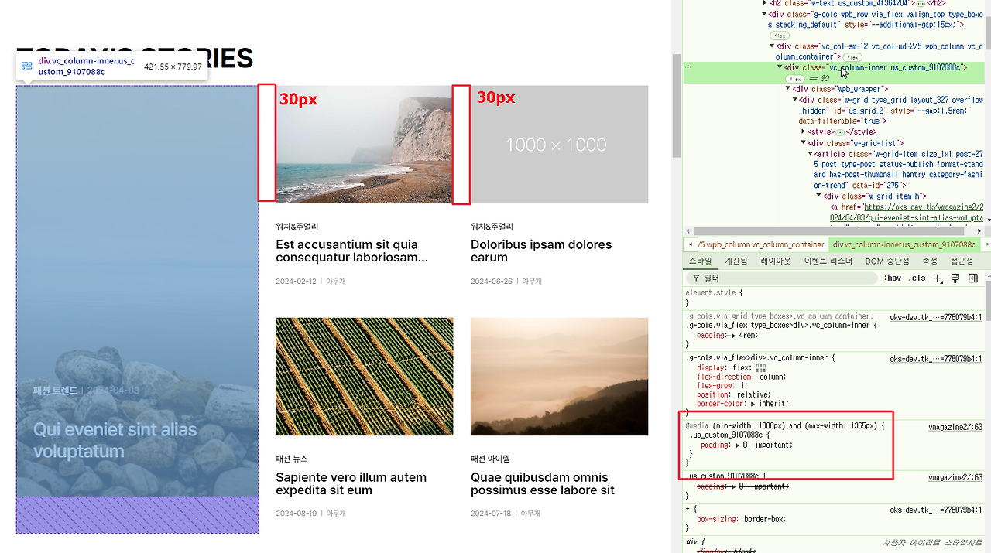Screen dimensions: 991x553
Task: Click the 패션 뉴스 category label
Action: click(292, 459)
